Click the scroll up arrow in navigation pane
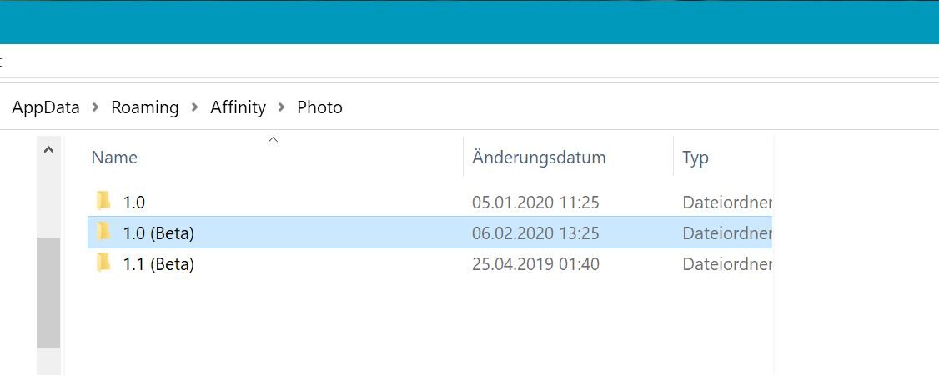Image resolution: width=939 pixels, height=375 pixels. point(48,149)
